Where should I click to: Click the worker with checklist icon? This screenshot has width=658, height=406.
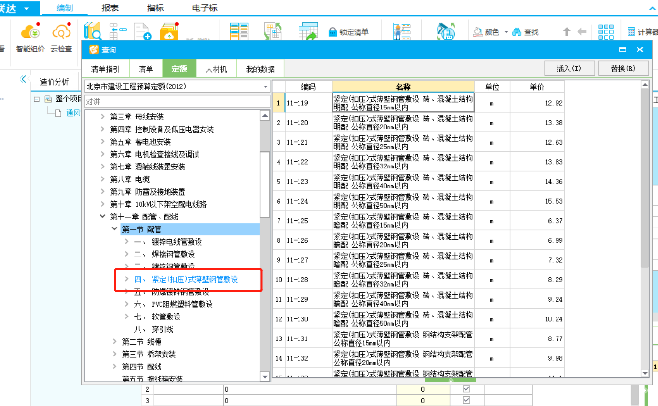point(401,31)
